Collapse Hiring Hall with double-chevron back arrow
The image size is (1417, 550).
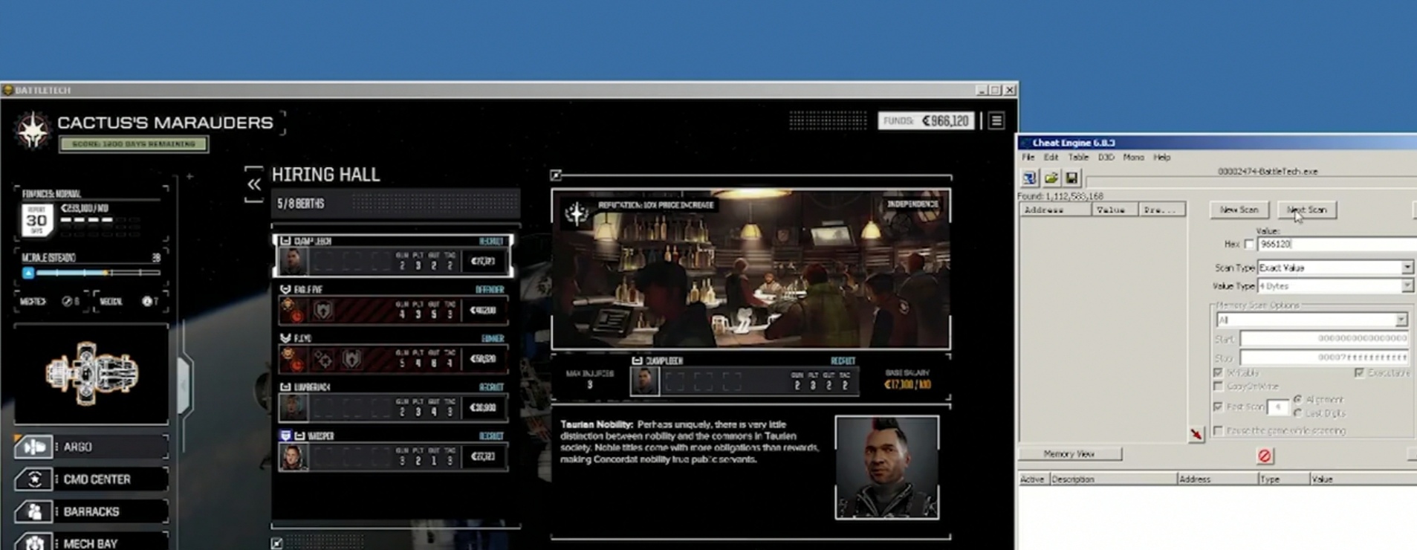pos(254,184)
